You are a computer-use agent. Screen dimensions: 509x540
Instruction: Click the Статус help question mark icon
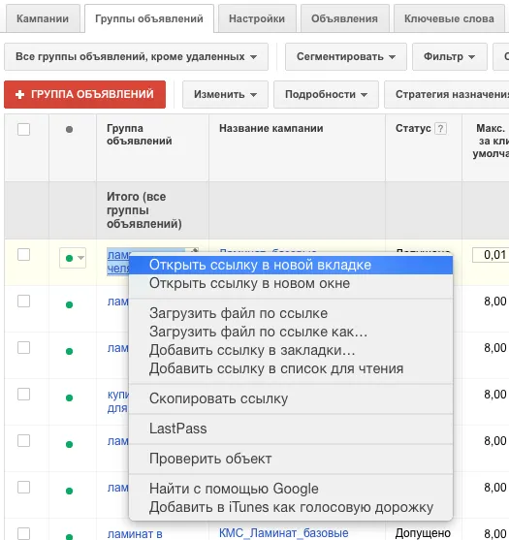[441, 129]
